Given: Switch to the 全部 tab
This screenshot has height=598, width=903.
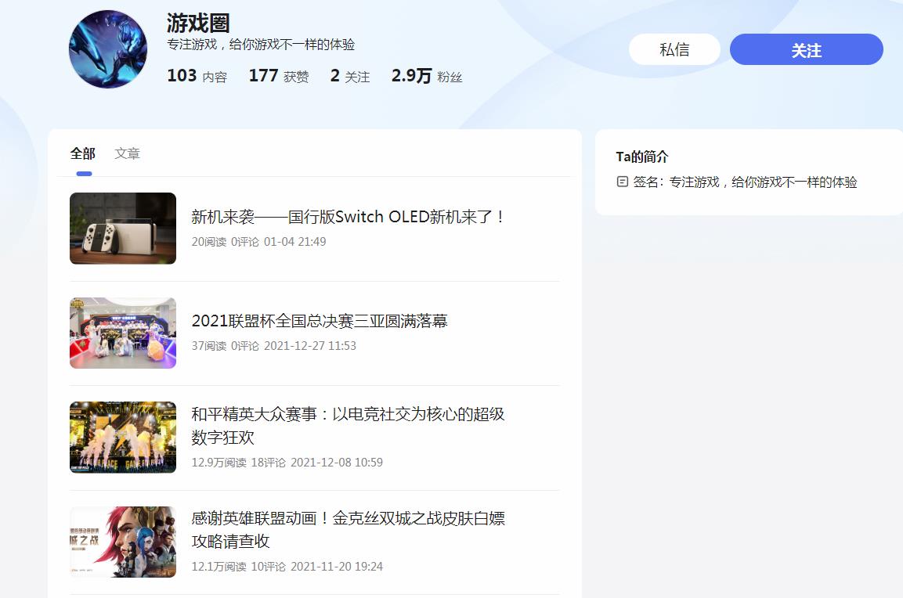Looking at the screenshot, I should click(83, 153).
